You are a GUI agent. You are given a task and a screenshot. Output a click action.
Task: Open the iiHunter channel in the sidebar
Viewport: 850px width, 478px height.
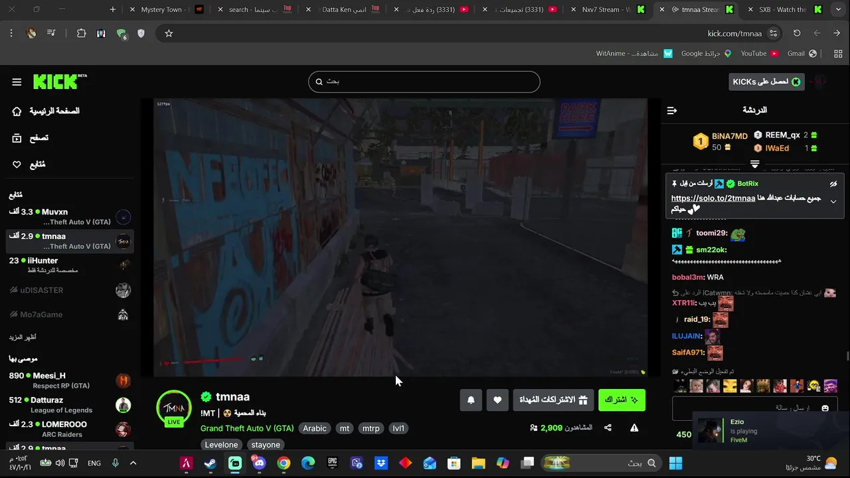point(70,266)
